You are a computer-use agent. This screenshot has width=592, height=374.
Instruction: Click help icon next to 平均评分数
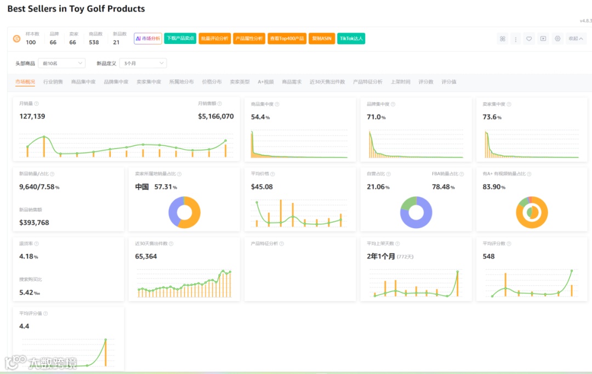pyautogui.click(x=509, y=243)
